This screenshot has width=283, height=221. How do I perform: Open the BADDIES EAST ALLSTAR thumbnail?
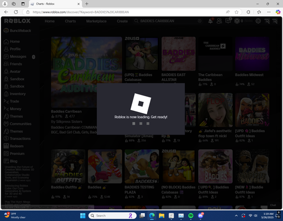click(x=178, y=54)
